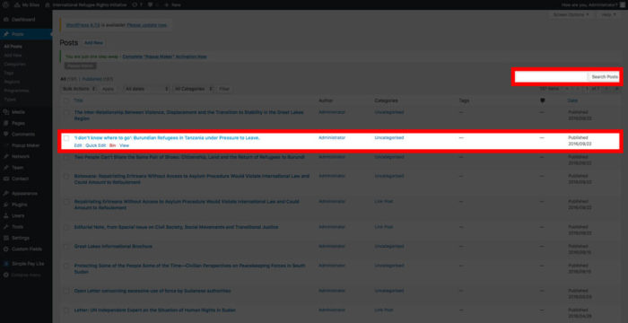
Task: Open comments bubble in admin bar
Action: pos(153,4)
